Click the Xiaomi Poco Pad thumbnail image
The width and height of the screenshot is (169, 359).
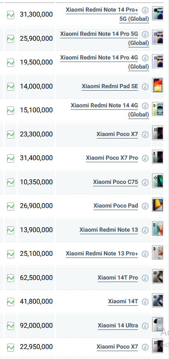click(x=157, y=205)
